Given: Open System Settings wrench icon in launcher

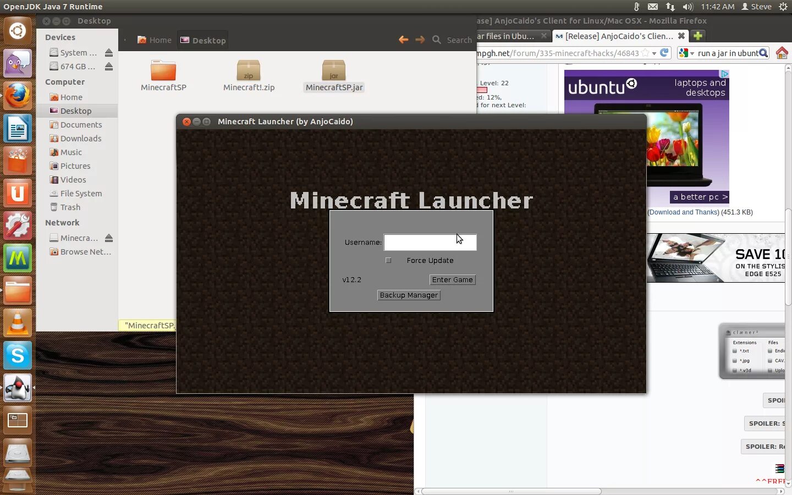Looking at the screenshot, I should (x=18, y=226).
